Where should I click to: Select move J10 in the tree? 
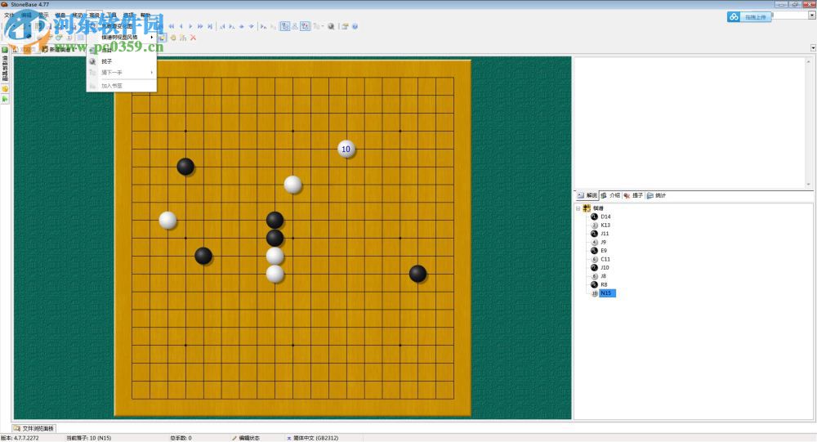[605, 268]
